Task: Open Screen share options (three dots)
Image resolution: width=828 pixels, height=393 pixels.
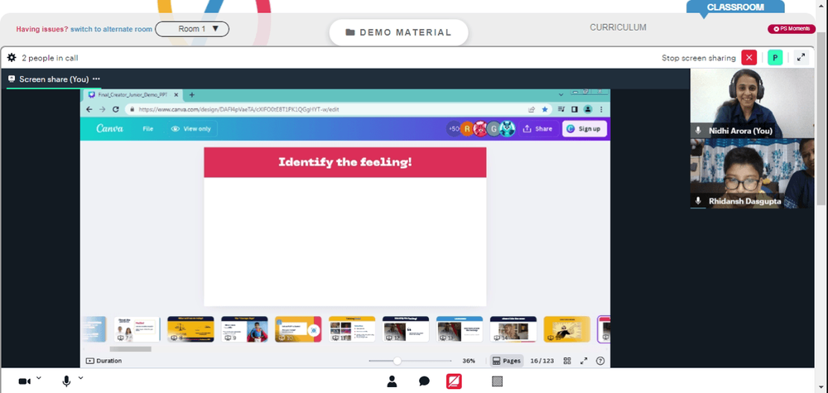Action: [x=96, y=79]
